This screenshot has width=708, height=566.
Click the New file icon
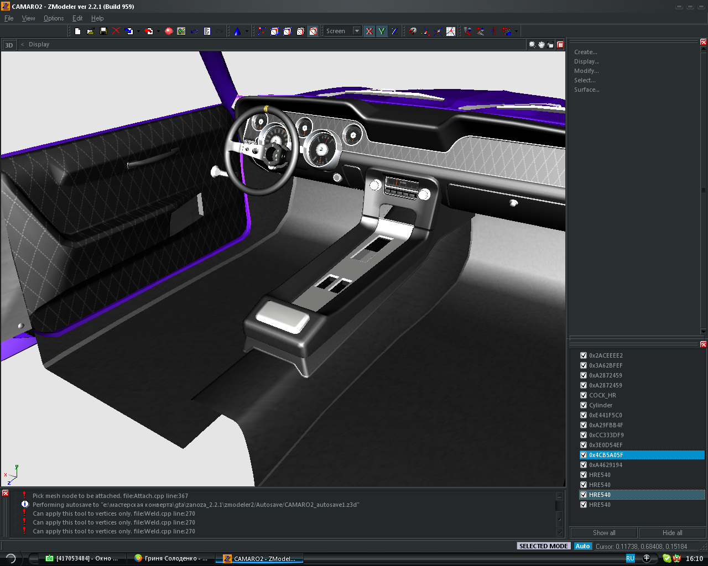click(77, 32)
